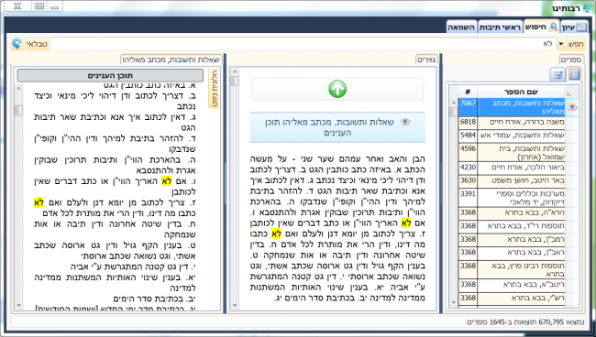Select the רש"י, בבא בתרא row

tap(518, 298)
